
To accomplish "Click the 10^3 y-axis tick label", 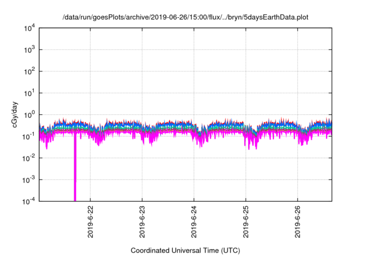I will pos(29,49).
